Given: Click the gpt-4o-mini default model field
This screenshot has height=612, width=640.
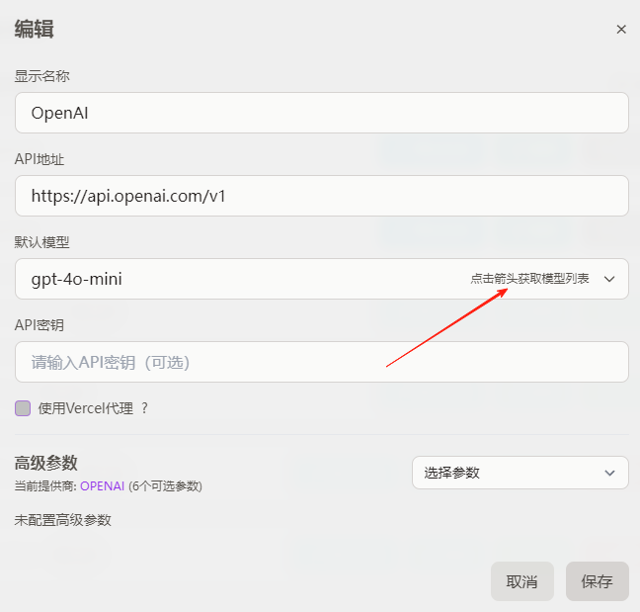Looking at the screenshot, I should [322, 279].
